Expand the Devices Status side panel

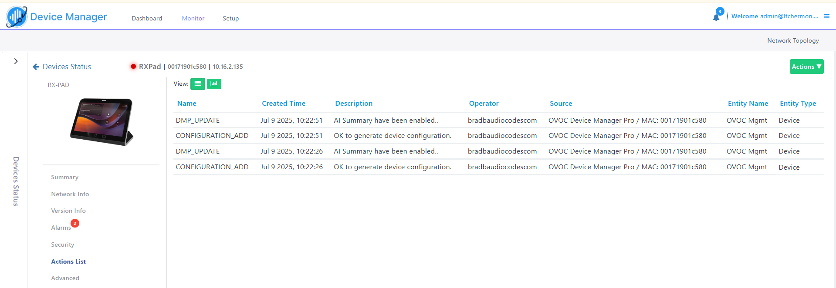(16, 61)
